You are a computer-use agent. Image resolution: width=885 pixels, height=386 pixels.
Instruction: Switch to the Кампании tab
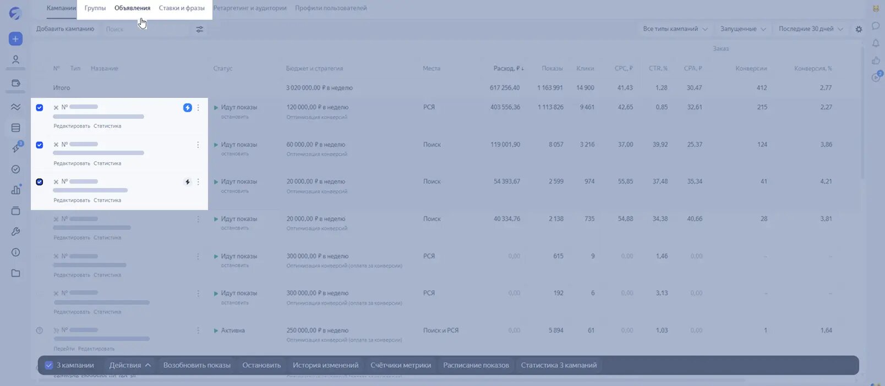coord(61,8)
